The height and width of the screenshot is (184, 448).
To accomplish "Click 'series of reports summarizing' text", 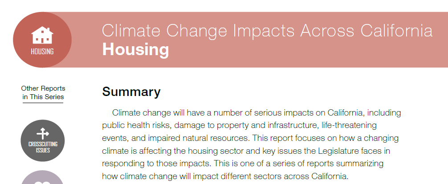I will 328,164.
